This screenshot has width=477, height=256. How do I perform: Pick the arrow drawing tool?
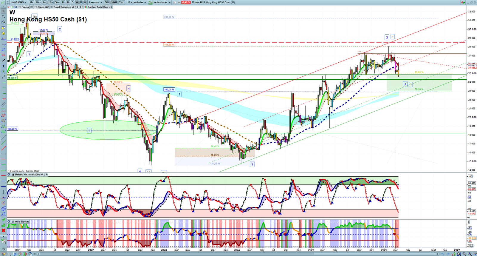[x=3, y=61]
